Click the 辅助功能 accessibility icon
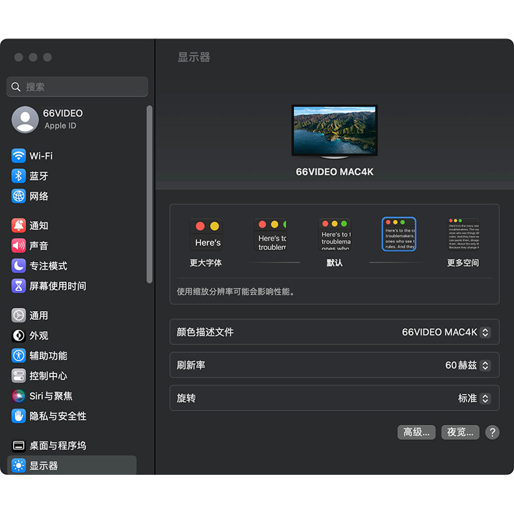The image size is (514, 514). 19,356
